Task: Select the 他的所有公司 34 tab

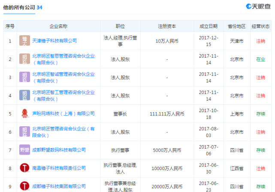Action: click(x=23, y=8)
